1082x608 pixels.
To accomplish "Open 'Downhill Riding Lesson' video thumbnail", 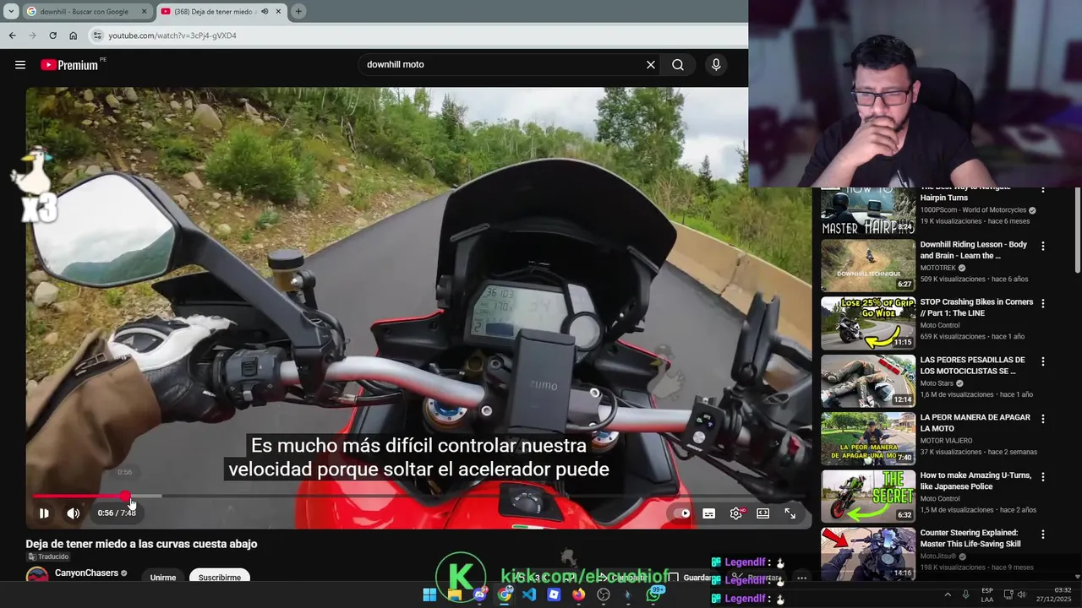I will point(868,265).
